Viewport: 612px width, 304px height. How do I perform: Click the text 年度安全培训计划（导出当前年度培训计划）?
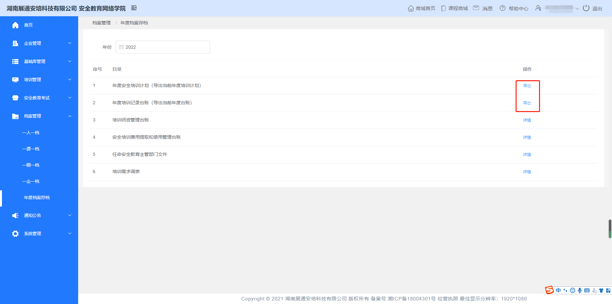tap(157, 85)
